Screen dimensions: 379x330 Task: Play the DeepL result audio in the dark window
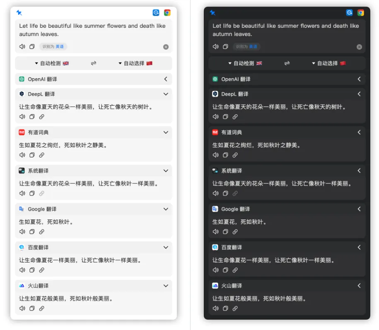coord(216,117)
